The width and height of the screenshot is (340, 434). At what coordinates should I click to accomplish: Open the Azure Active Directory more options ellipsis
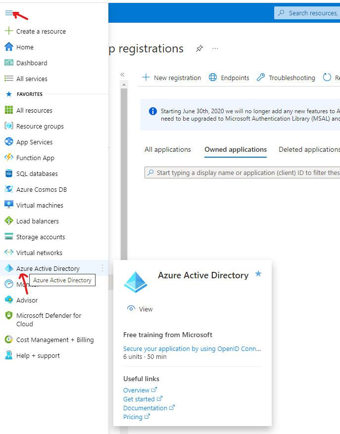tap(102, 268)
